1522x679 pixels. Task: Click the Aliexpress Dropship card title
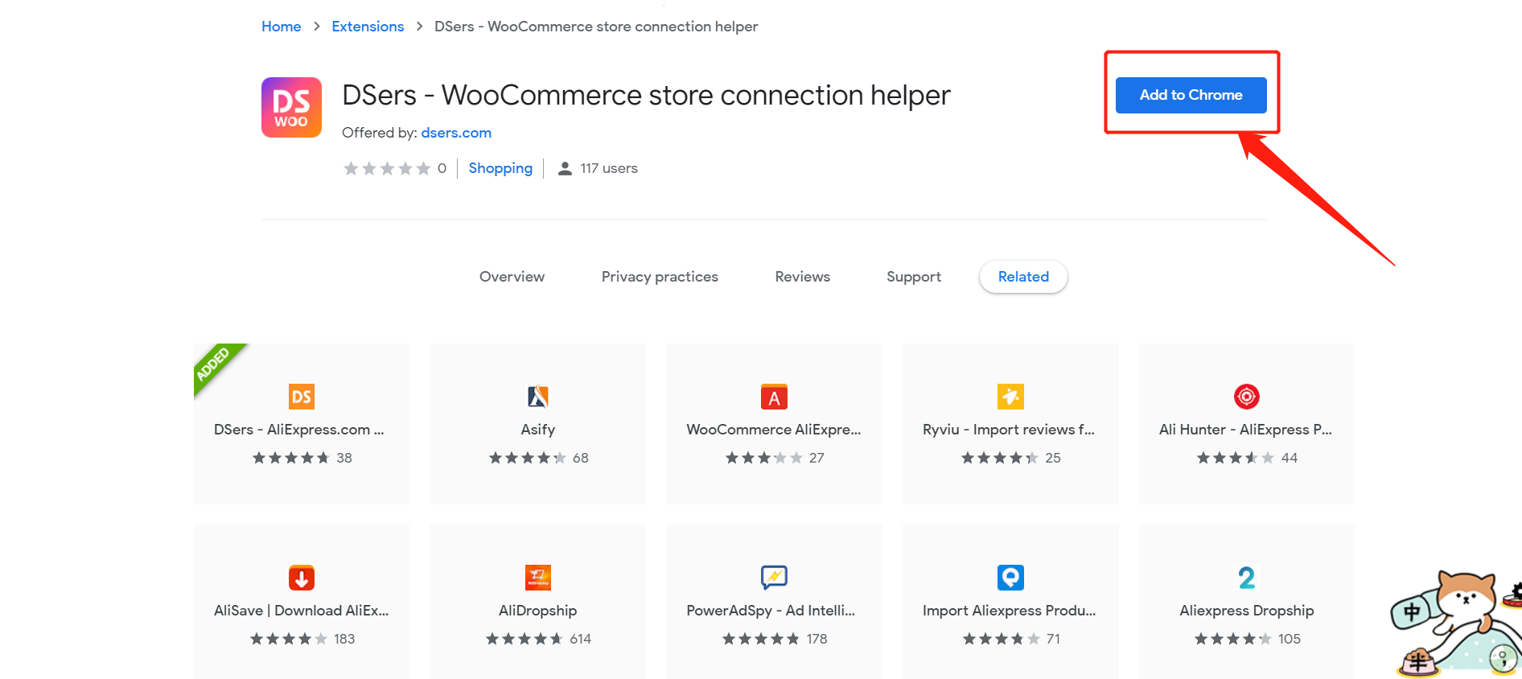point(1247,611)
